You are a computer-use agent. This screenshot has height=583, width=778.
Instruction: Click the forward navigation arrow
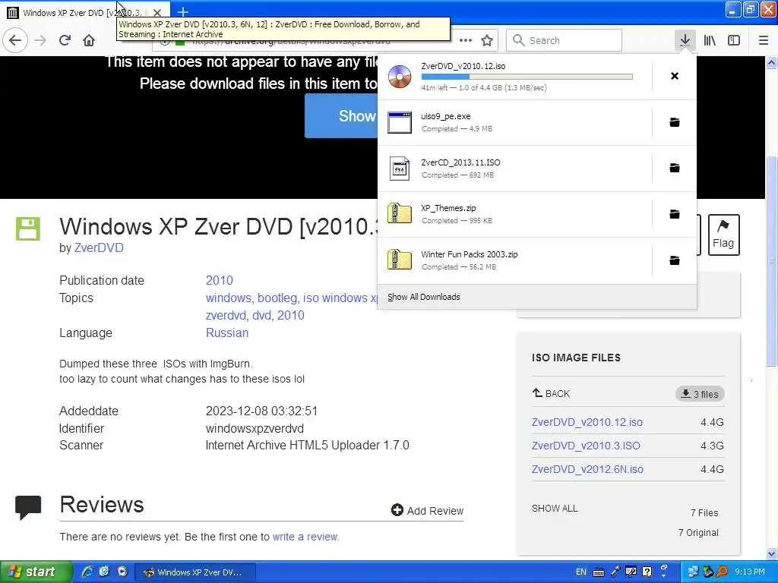[40, 40]
